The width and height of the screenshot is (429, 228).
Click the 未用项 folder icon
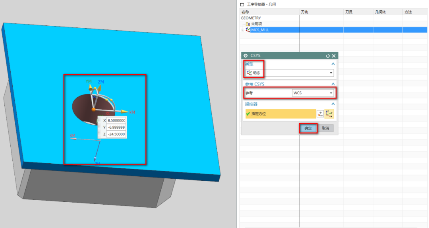click(248, 24)
